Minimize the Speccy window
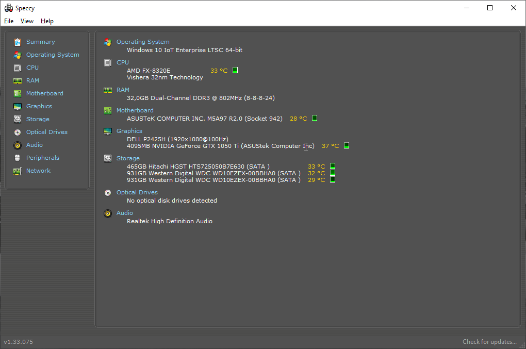 [467, 8]
